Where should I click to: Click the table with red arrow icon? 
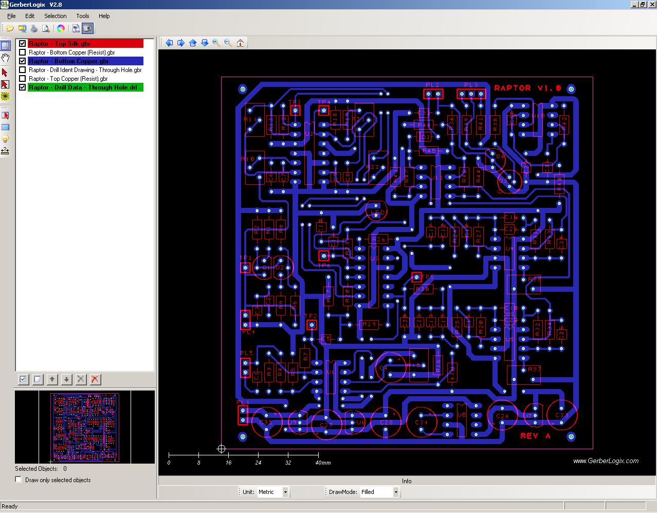coord(5,115)
